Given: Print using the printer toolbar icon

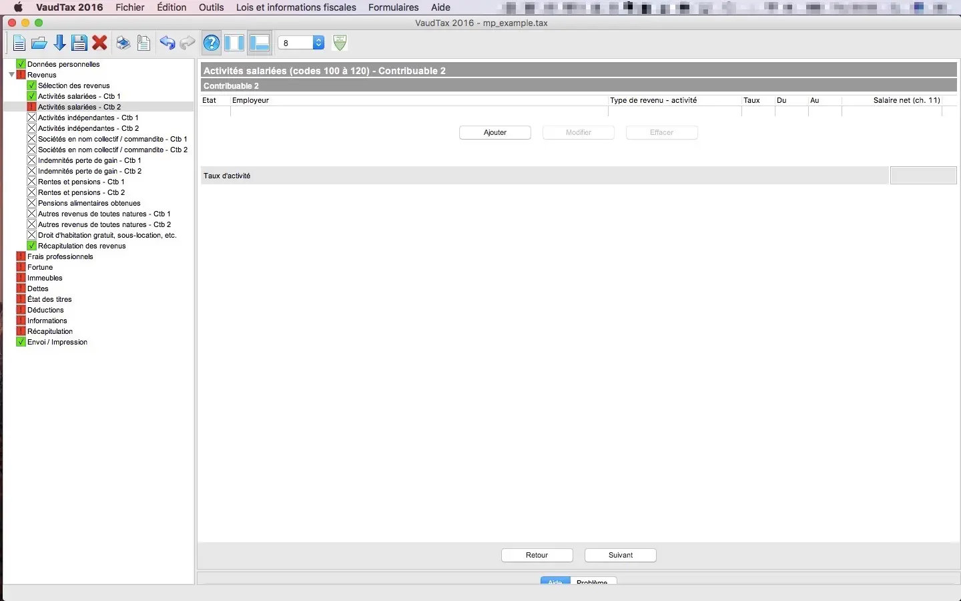Looking at the screenshot, I should tap(123, 43).
